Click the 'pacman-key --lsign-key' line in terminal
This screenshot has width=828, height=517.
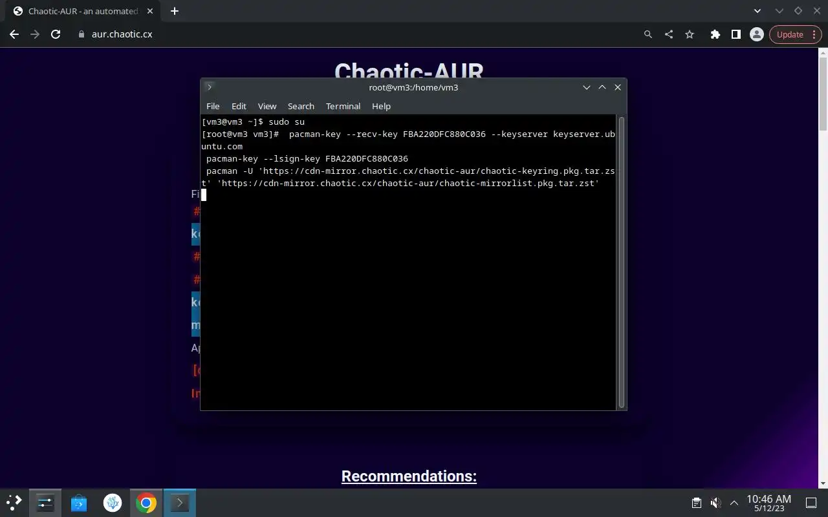click(x=307, y=158)
